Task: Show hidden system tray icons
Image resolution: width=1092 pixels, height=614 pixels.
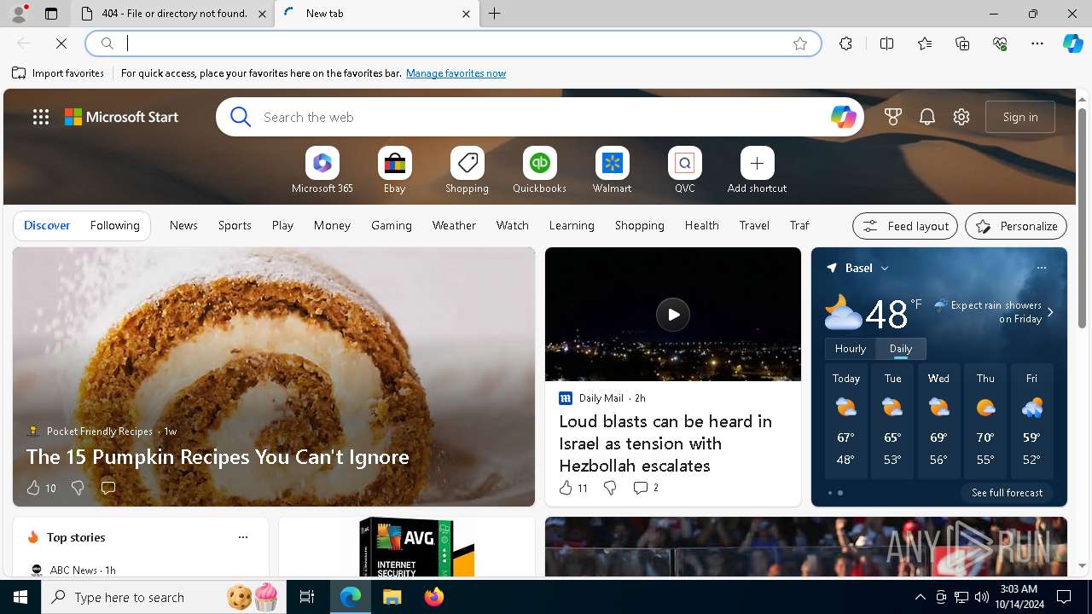Action: (920, 597)
